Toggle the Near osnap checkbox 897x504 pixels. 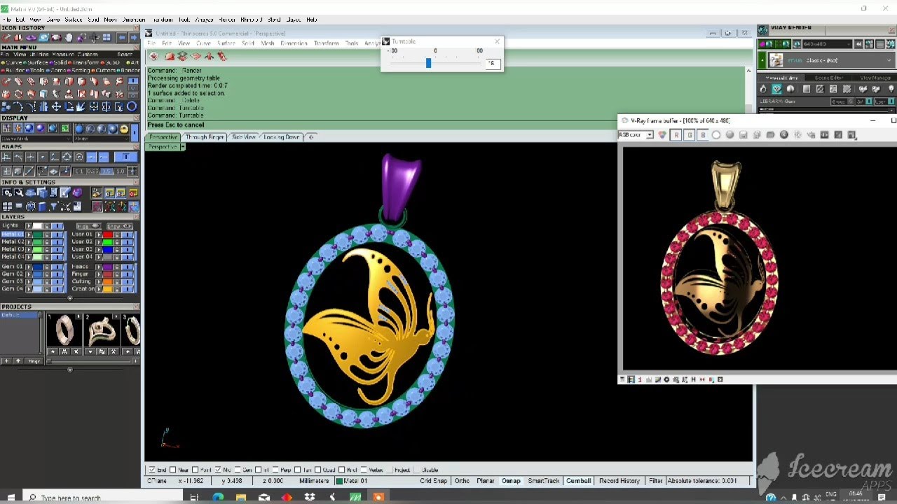[x=173, y=470]
